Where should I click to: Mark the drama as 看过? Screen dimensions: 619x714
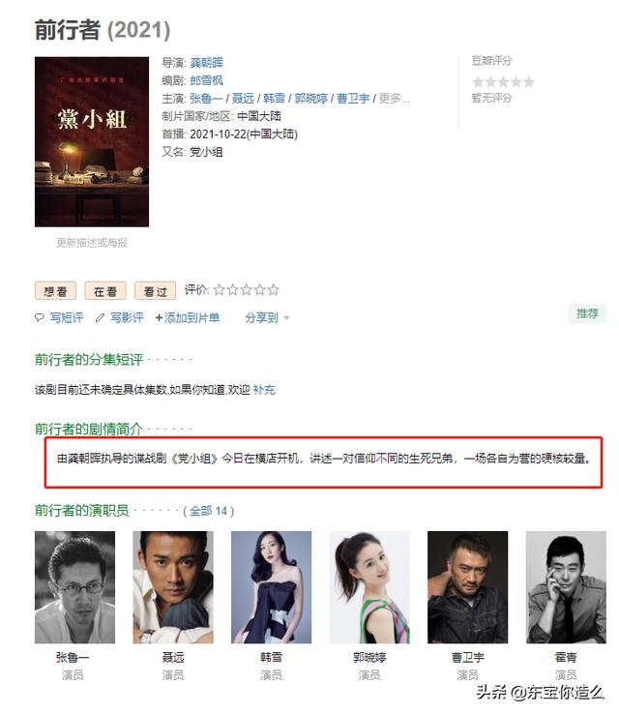click(x=155, y=291)
